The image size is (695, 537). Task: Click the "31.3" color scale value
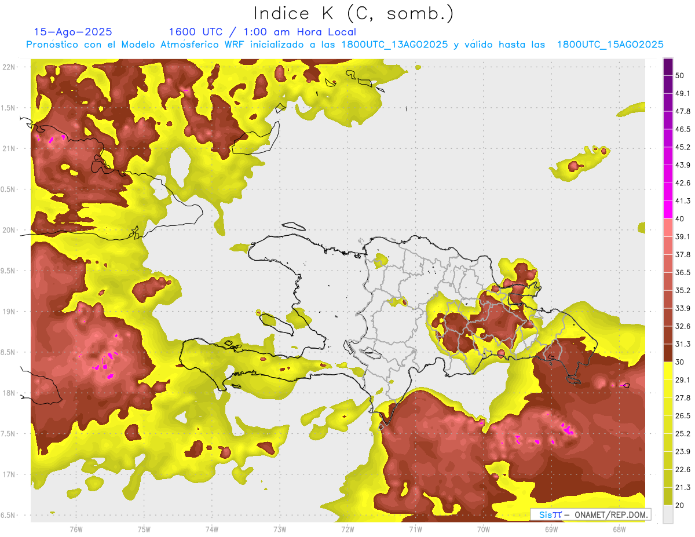click(x=683, y=345)
